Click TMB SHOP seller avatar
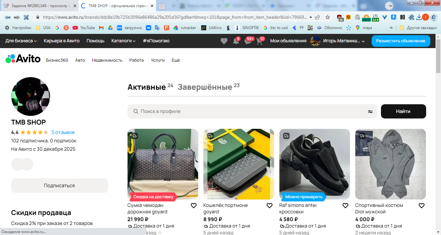 (x=31, y=97)
